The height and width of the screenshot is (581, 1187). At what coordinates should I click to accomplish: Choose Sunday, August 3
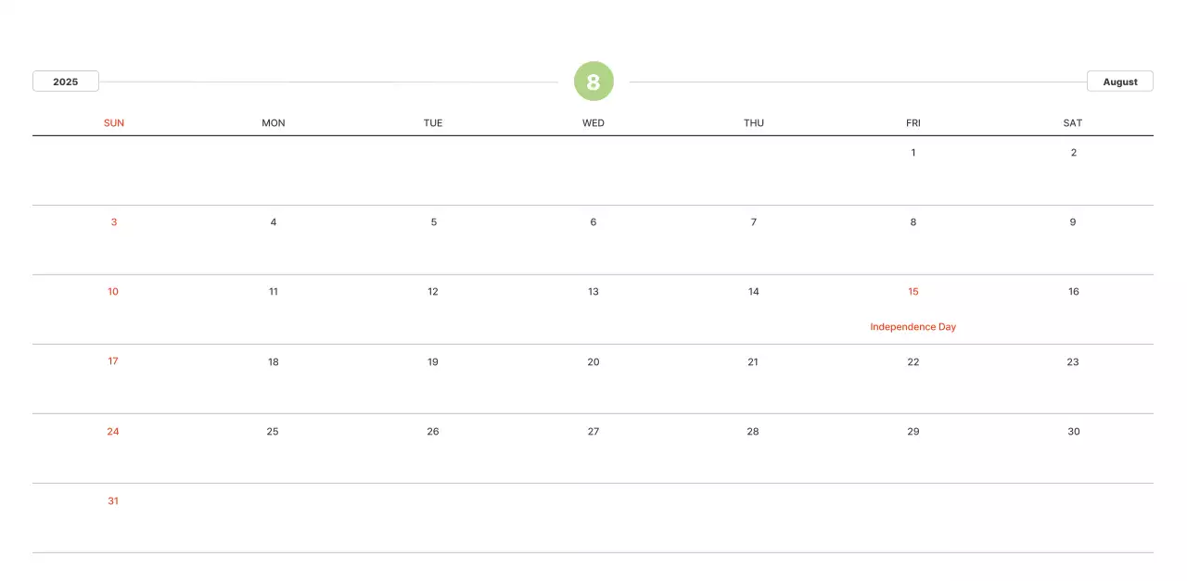pos(113,222)
